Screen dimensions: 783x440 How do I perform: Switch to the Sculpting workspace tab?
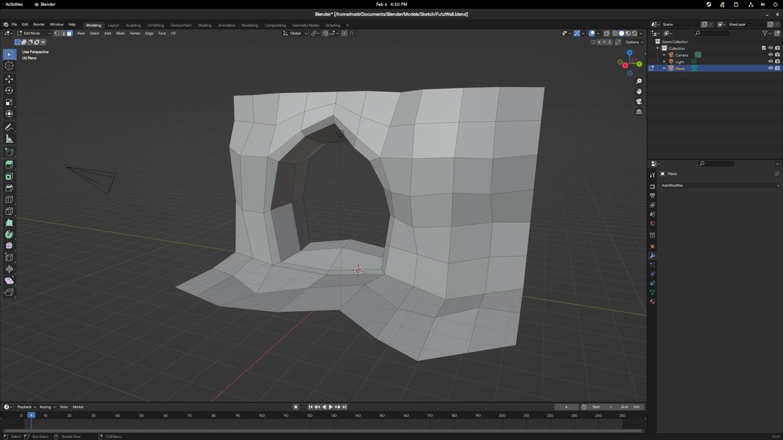[133, 25]
